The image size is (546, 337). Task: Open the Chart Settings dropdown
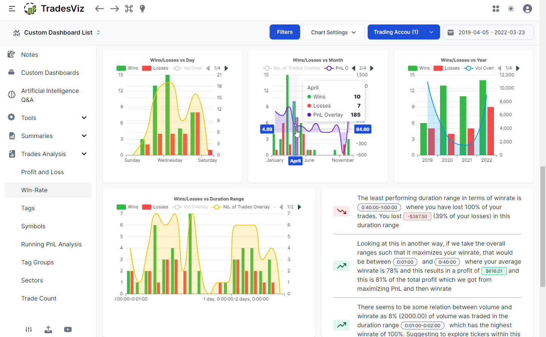[x=333, y=32]
